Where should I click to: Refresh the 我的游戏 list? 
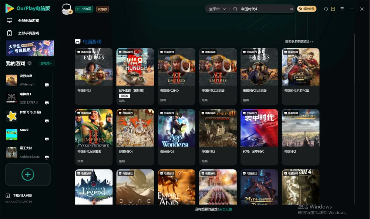point(30,63)
